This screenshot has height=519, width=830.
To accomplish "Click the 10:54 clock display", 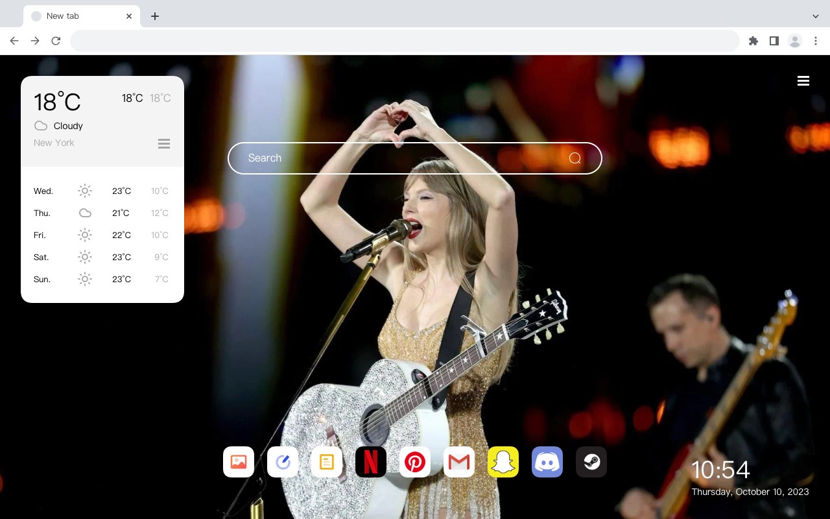I will (x=720, y=470).
